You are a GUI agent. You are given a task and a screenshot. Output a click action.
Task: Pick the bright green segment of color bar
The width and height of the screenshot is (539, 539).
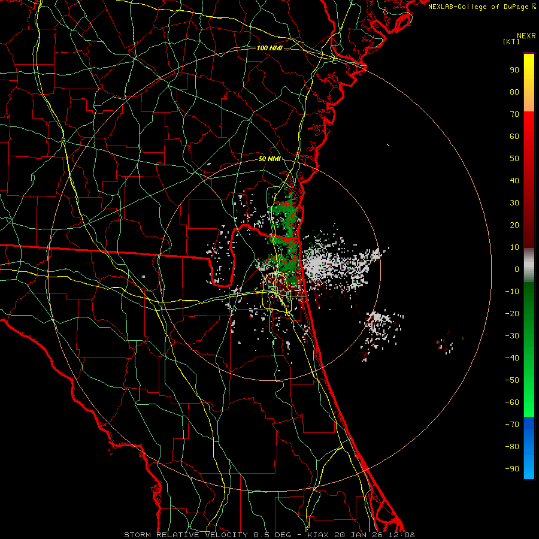(x=529, y=349)
